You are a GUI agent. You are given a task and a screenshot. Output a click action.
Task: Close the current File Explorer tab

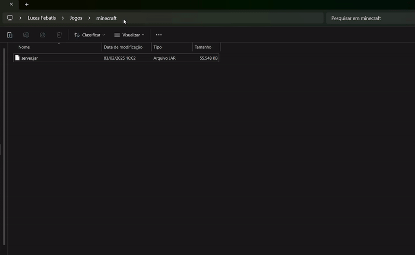pos(11,4)
